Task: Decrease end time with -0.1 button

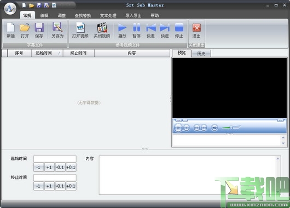Action: coord(60,186)
